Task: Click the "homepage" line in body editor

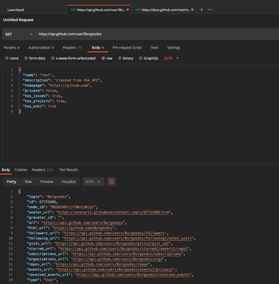Action: pos(57,86)
